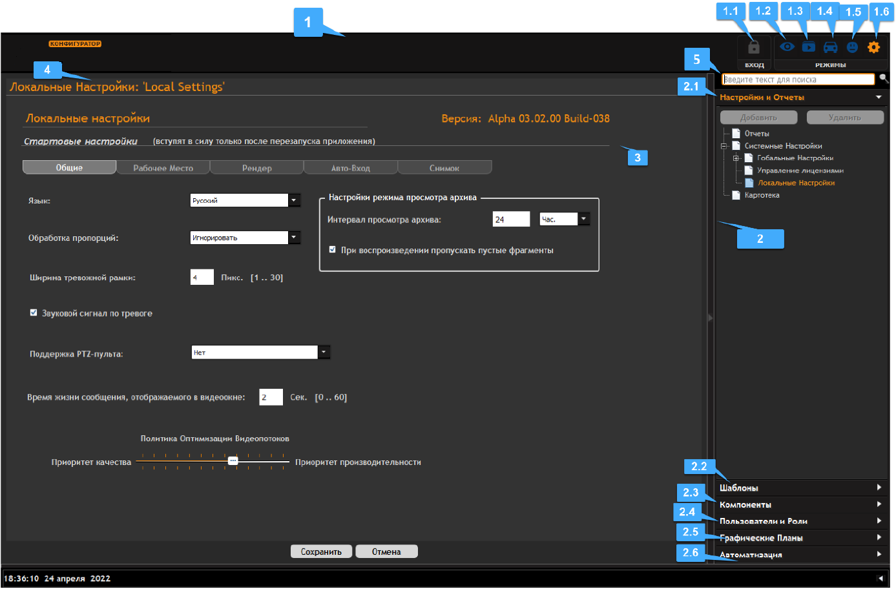Click the video stream optimization slider handle

click(x=233, y=461)
